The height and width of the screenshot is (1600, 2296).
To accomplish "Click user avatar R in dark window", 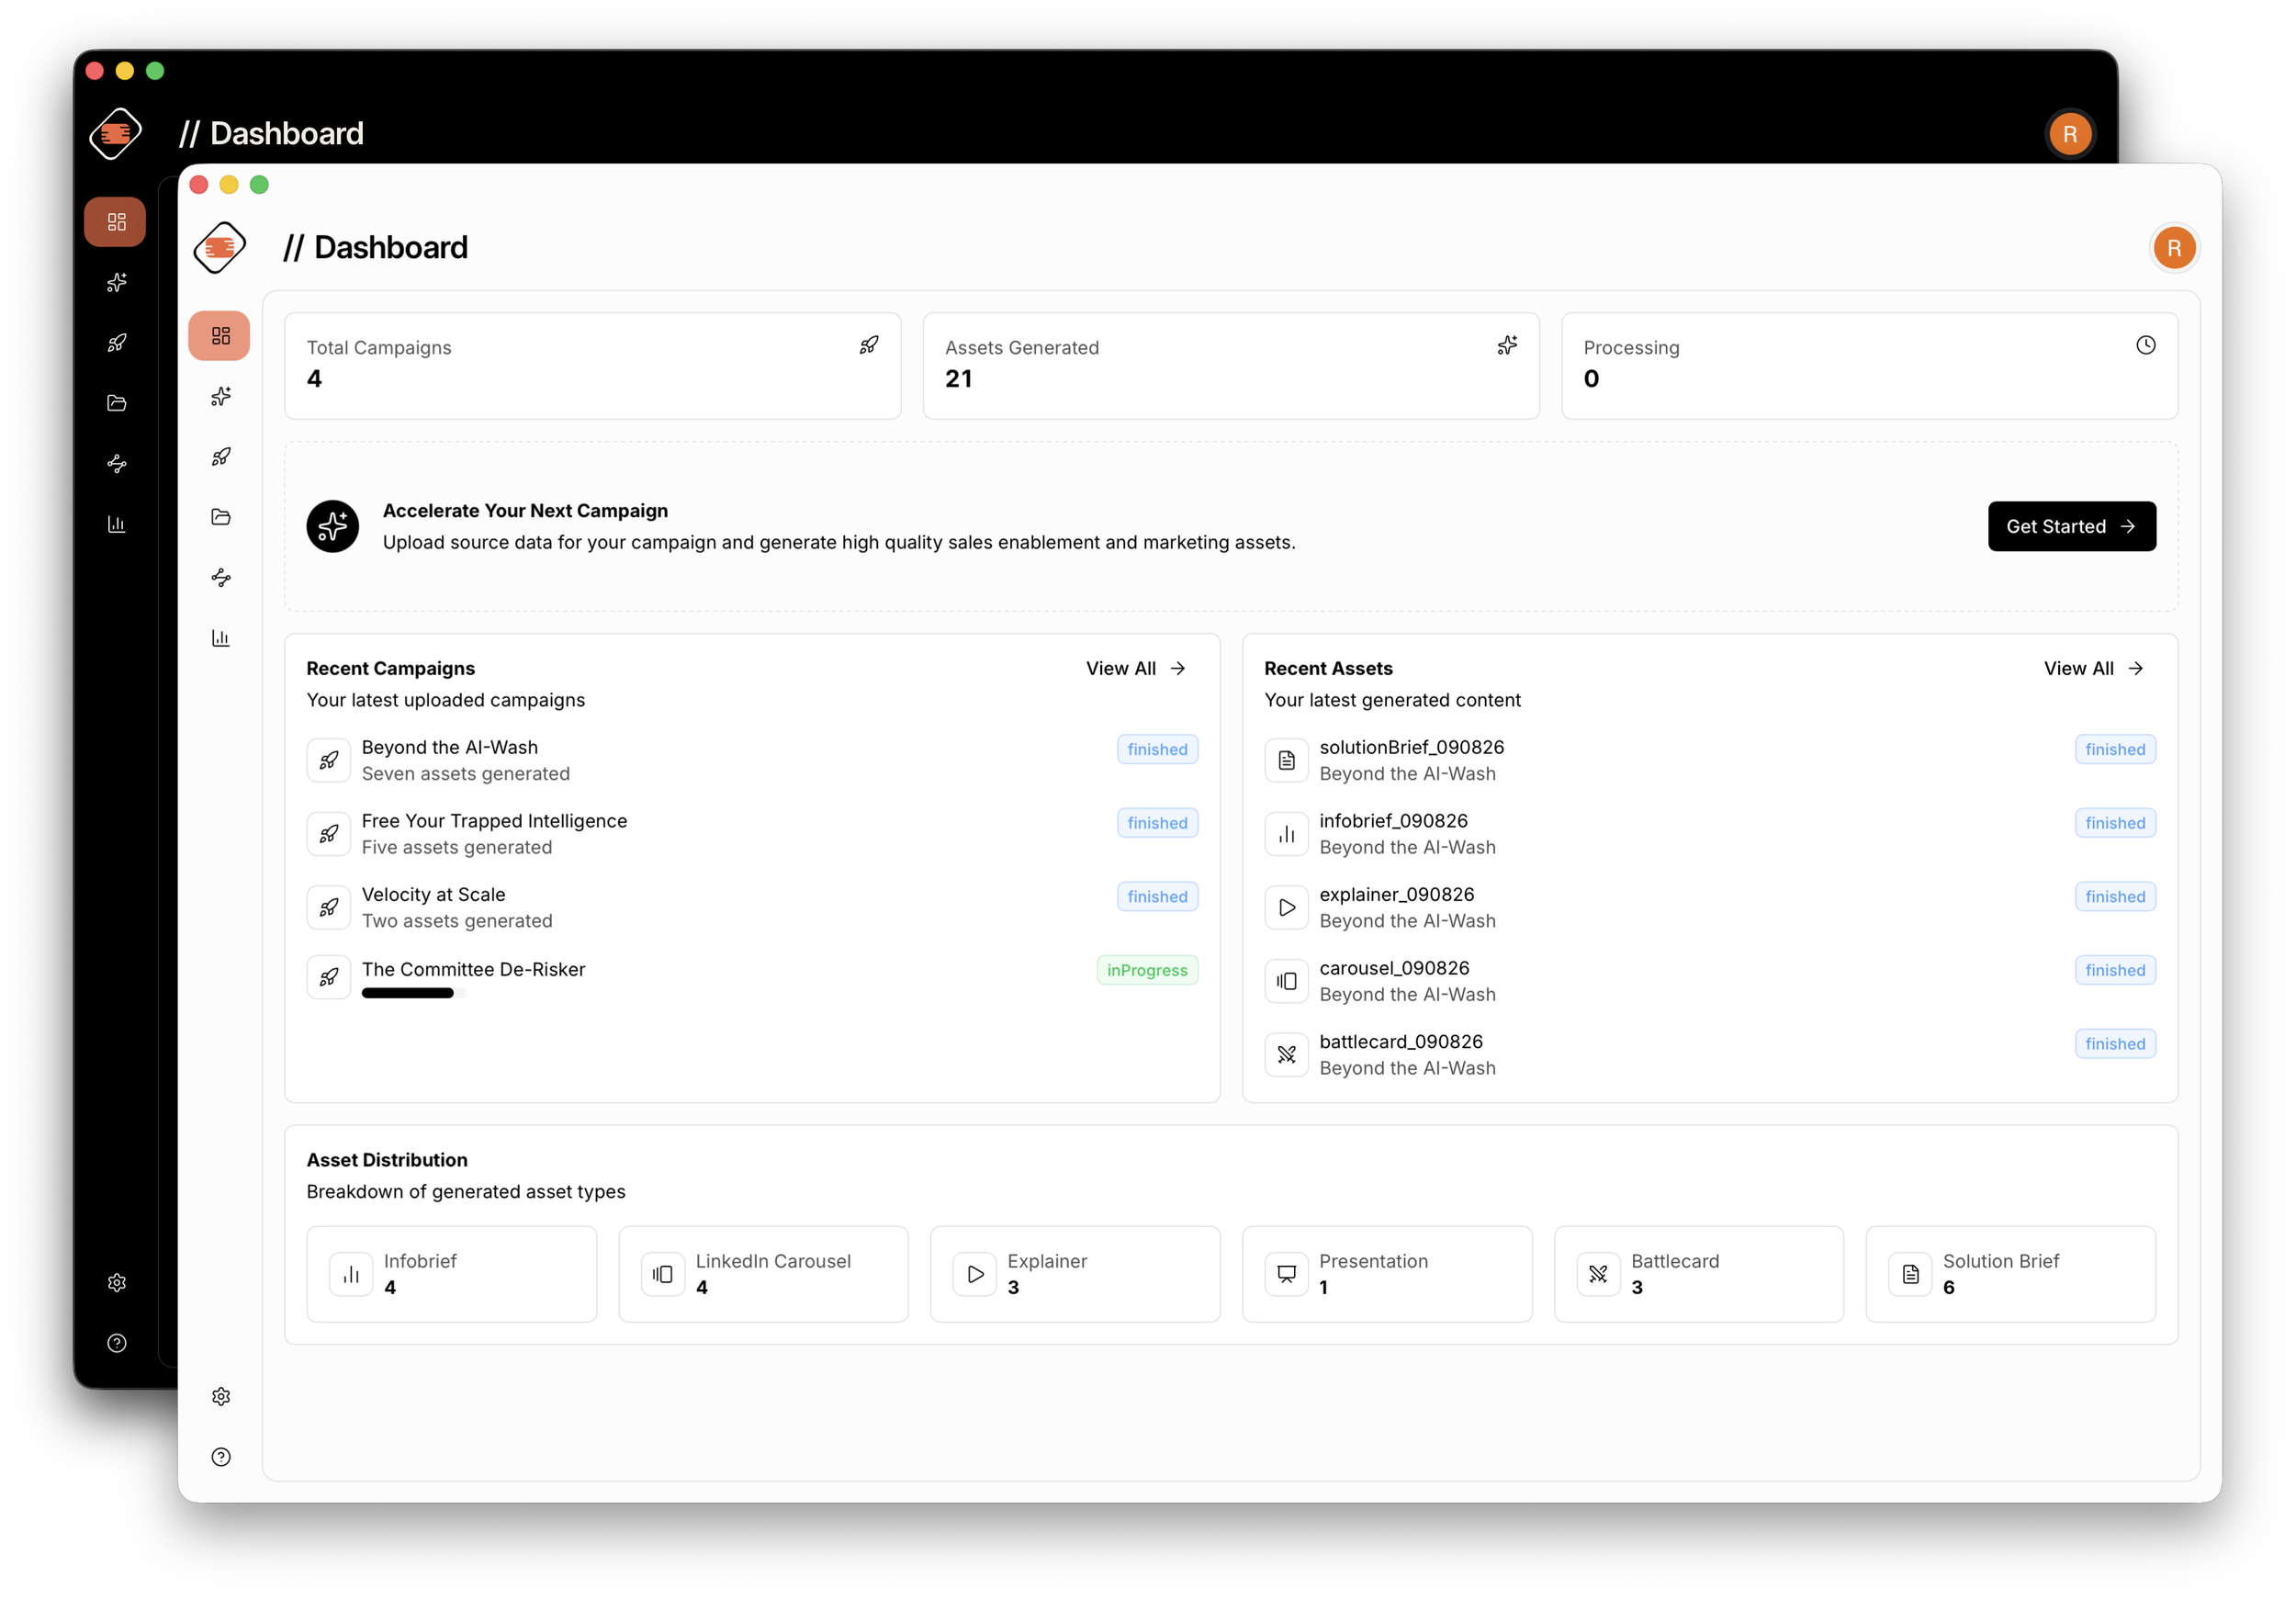I will point(2069,134).
